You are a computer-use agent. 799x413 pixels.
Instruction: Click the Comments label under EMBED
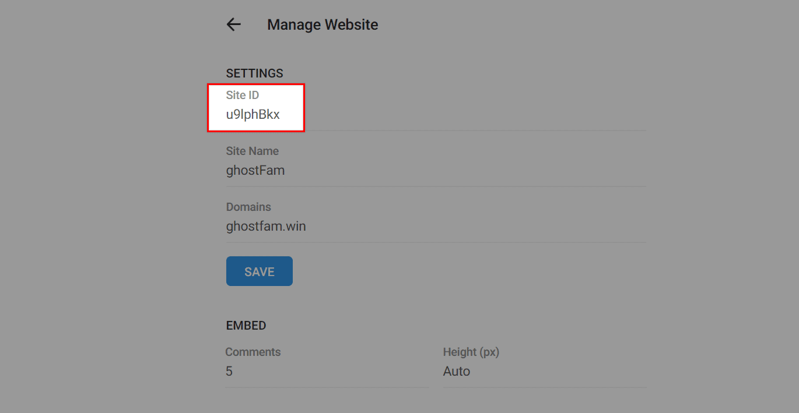253,352
